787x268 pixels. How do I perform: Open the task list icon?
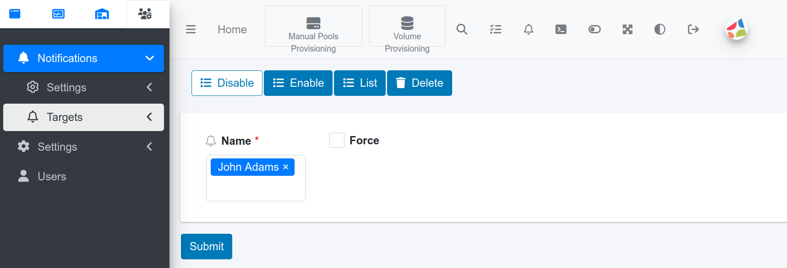pos(495,29)
